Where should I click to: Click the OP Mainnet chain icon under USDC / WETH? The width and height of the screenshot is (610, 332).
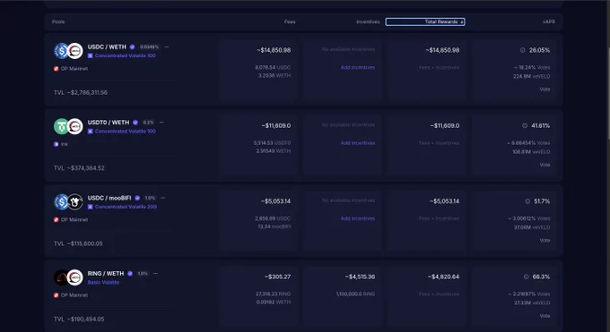[56, 69]
